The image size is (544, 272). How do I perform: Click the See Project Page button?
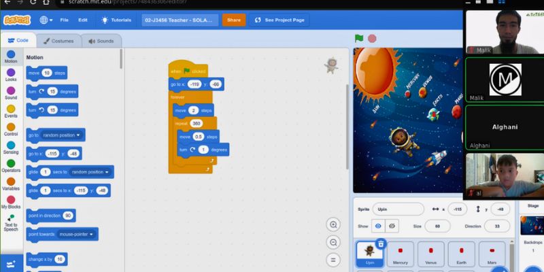pos(279,20)
